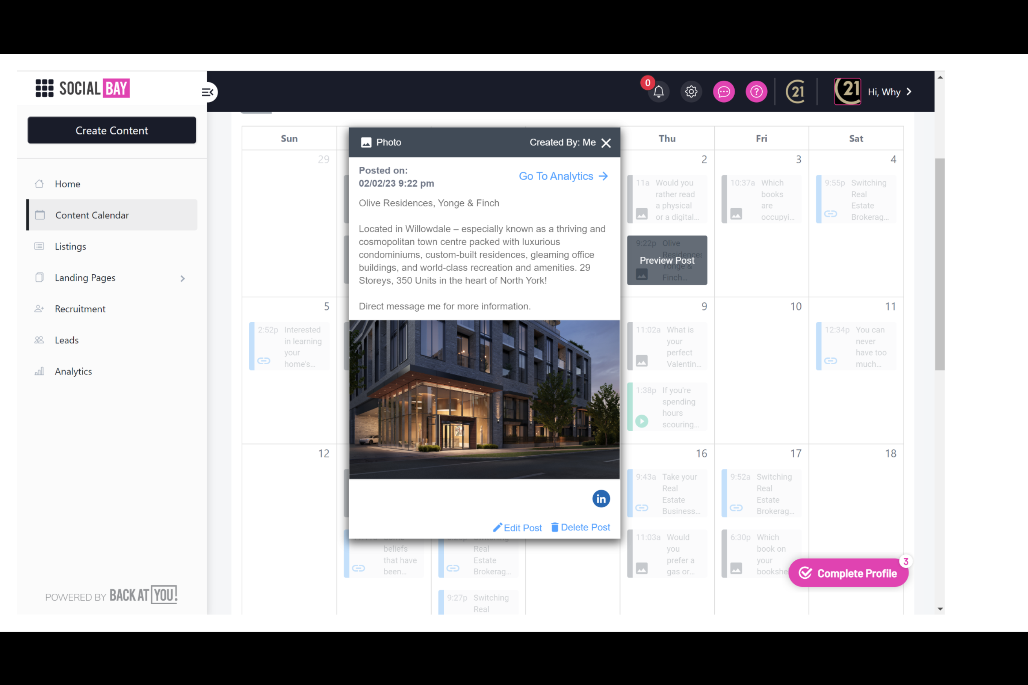Click the Delete Post trash icon
Screen dimensions: 1028x685
tap(555, 527)
